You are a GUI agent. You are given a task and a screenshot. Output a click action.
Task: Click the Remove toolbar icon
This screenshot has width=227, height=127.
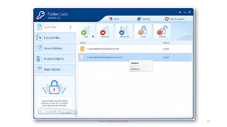pyautogui.click(x=105, y=31)
